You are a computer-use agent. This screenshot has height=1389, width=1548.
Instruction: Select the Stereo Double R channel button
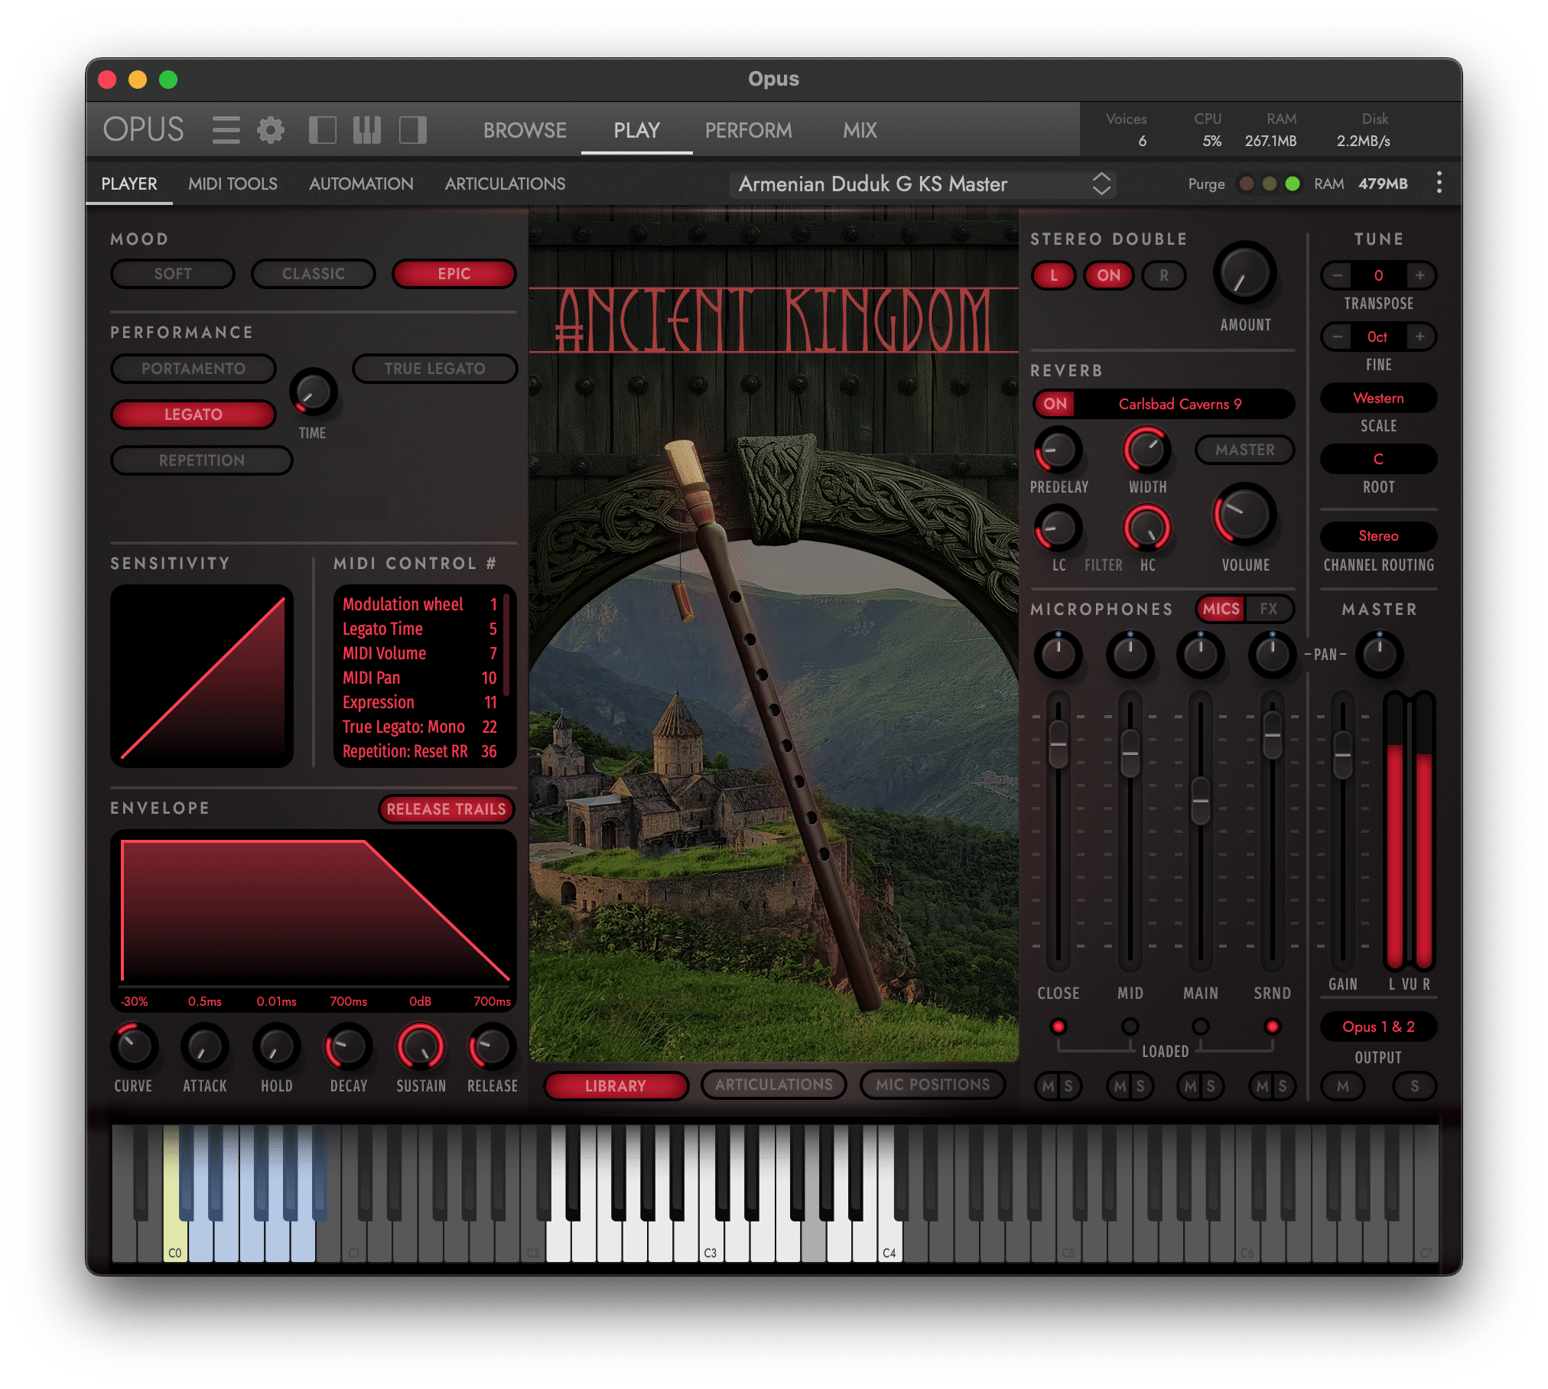[1163, 275]
